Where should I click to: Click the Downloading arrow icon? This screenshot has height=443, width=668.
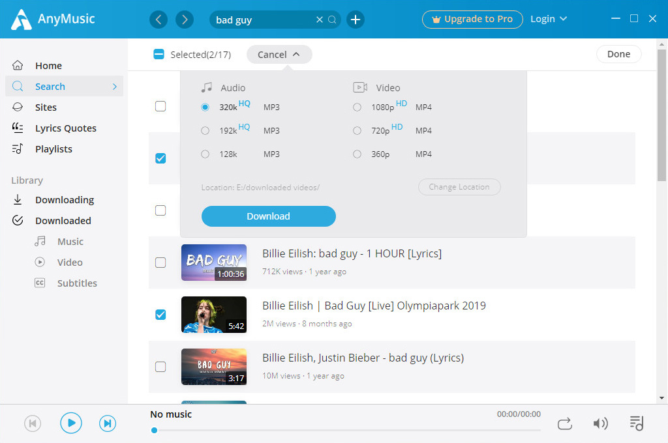tap(18, 199)
